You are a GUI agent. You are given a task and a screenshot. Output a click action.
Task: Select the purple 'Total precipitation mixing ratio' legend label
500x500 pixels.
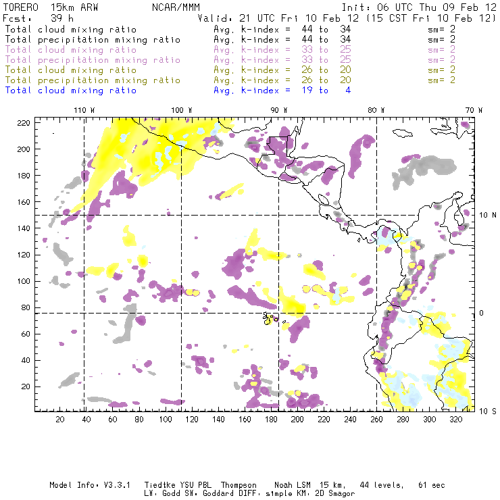[x=93, y=60]
